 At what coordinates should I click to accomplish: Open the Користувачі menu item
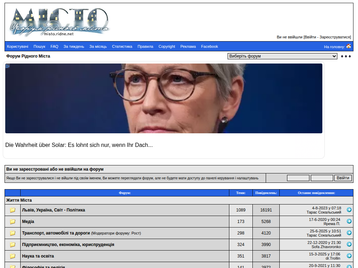(17, 46)
